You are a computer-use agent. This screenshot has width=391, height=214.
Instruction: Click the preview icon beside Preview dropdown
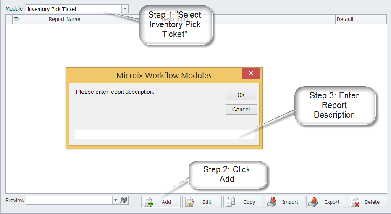[124, 201]
